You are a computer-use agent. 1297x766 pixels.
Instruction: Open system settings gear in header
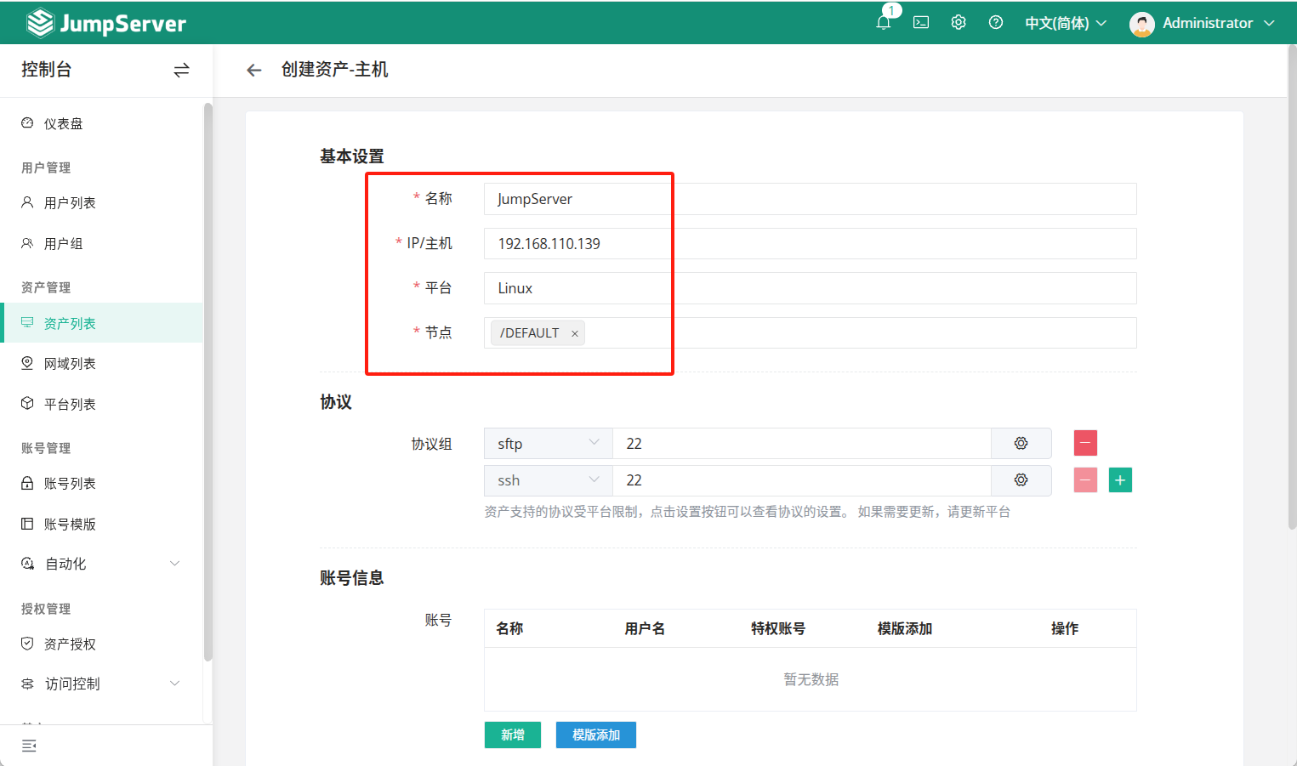(959, 23)
